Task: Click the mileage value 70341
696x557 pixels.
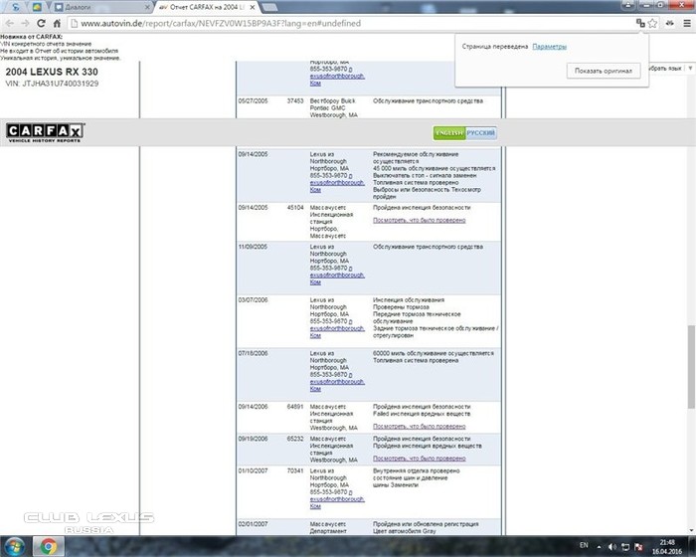Action: click(295, 470)
